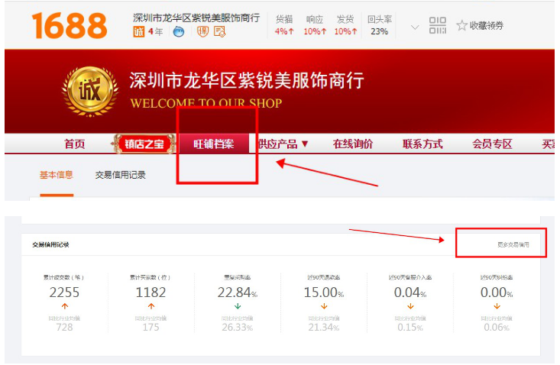Open the 会员专区 nav item
This screenshot has height=365, width=560.
tap(492, 144)
